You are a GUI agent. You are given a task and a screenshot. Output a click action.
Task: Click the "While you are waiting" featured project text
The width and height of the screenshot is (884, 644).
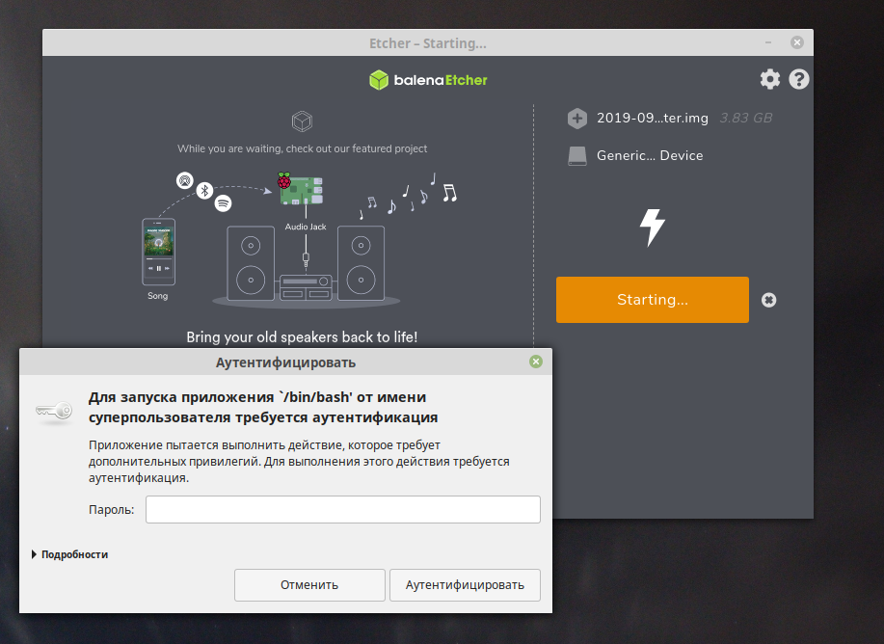302,148
